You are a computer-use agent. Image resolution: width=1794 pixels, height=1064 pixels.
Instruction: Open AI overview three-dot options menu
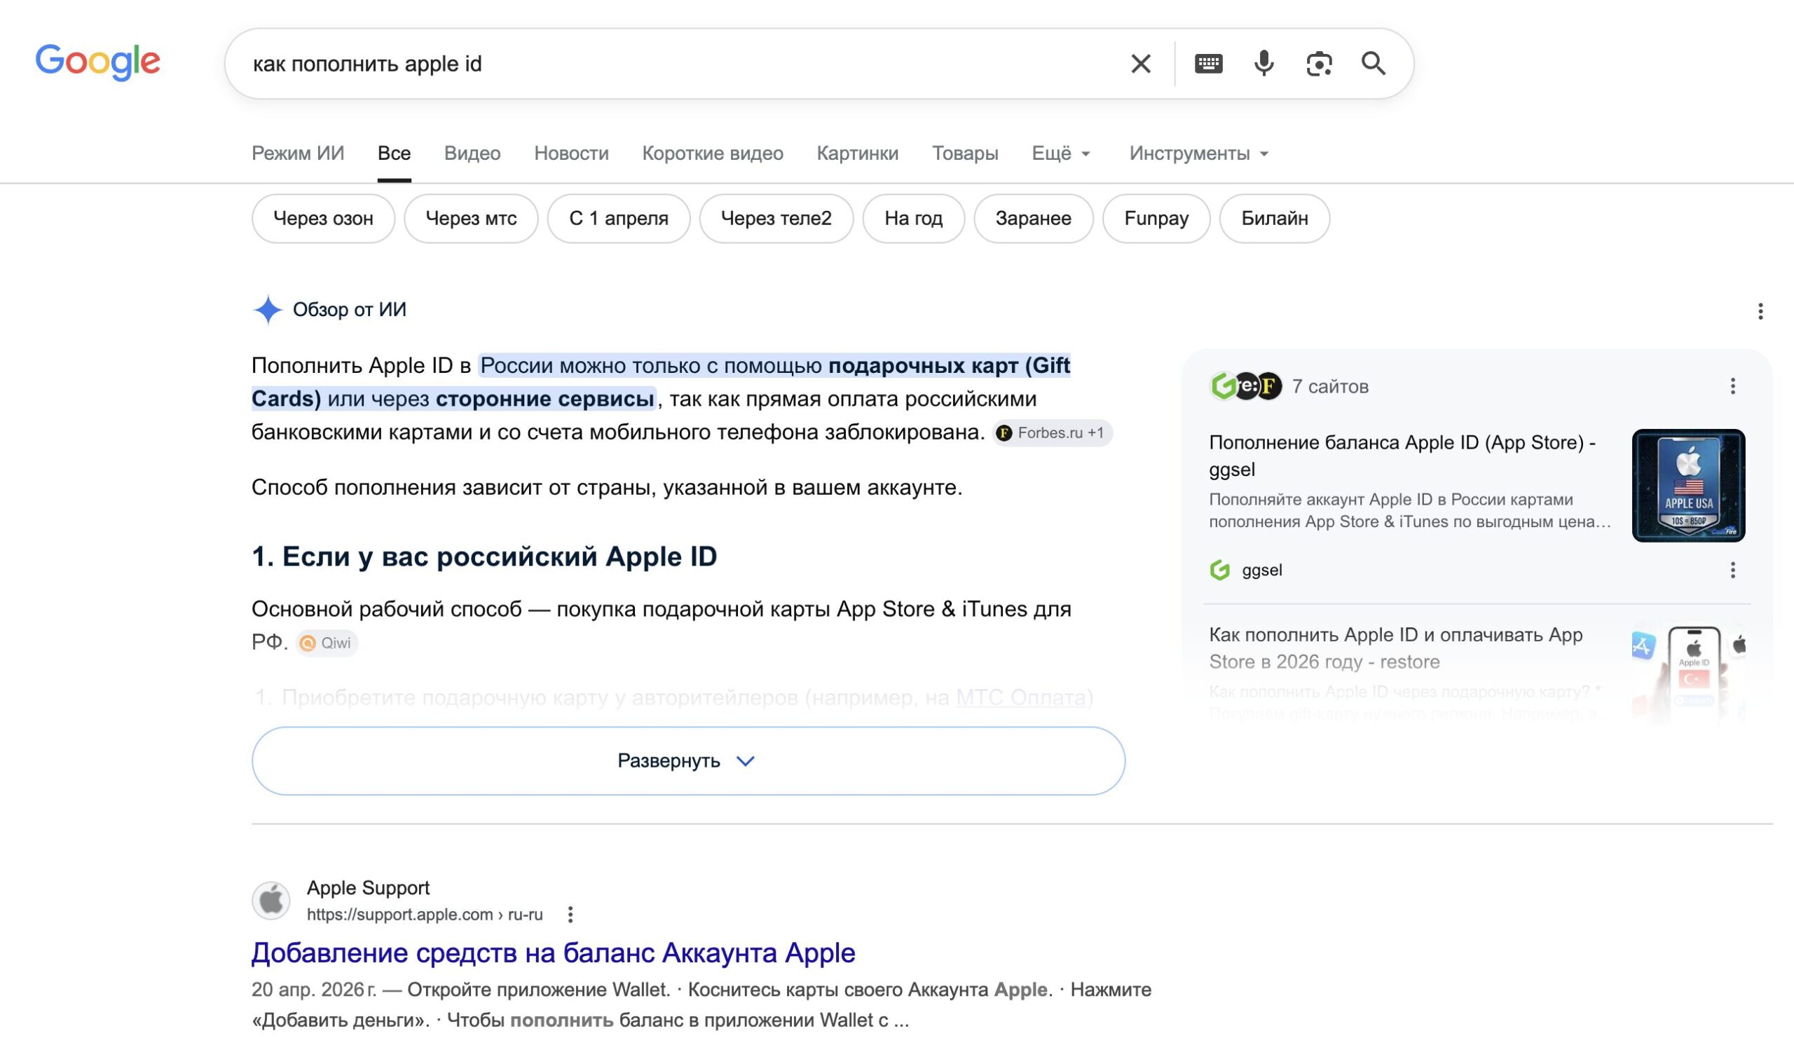(1760, 311)
